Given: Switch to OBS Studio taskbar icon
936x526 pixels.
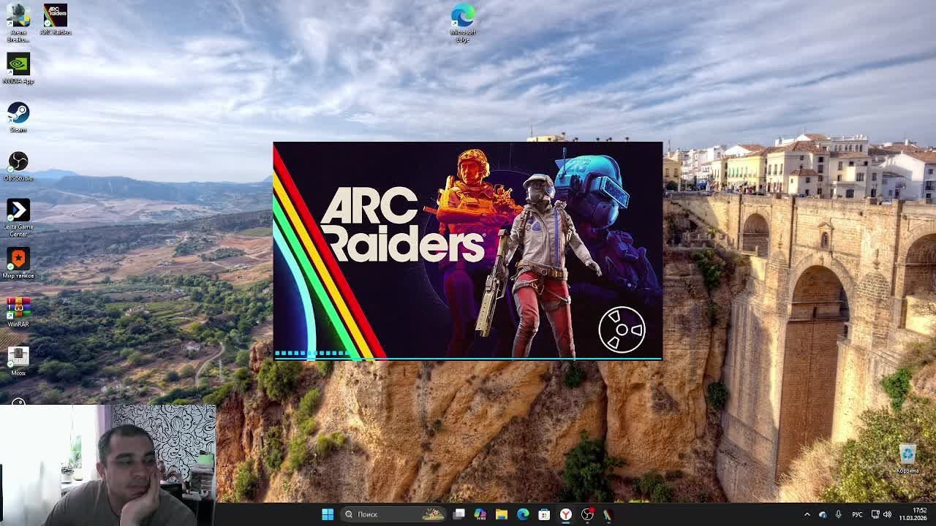Looking at the screenshot, I should click(586, 514).
